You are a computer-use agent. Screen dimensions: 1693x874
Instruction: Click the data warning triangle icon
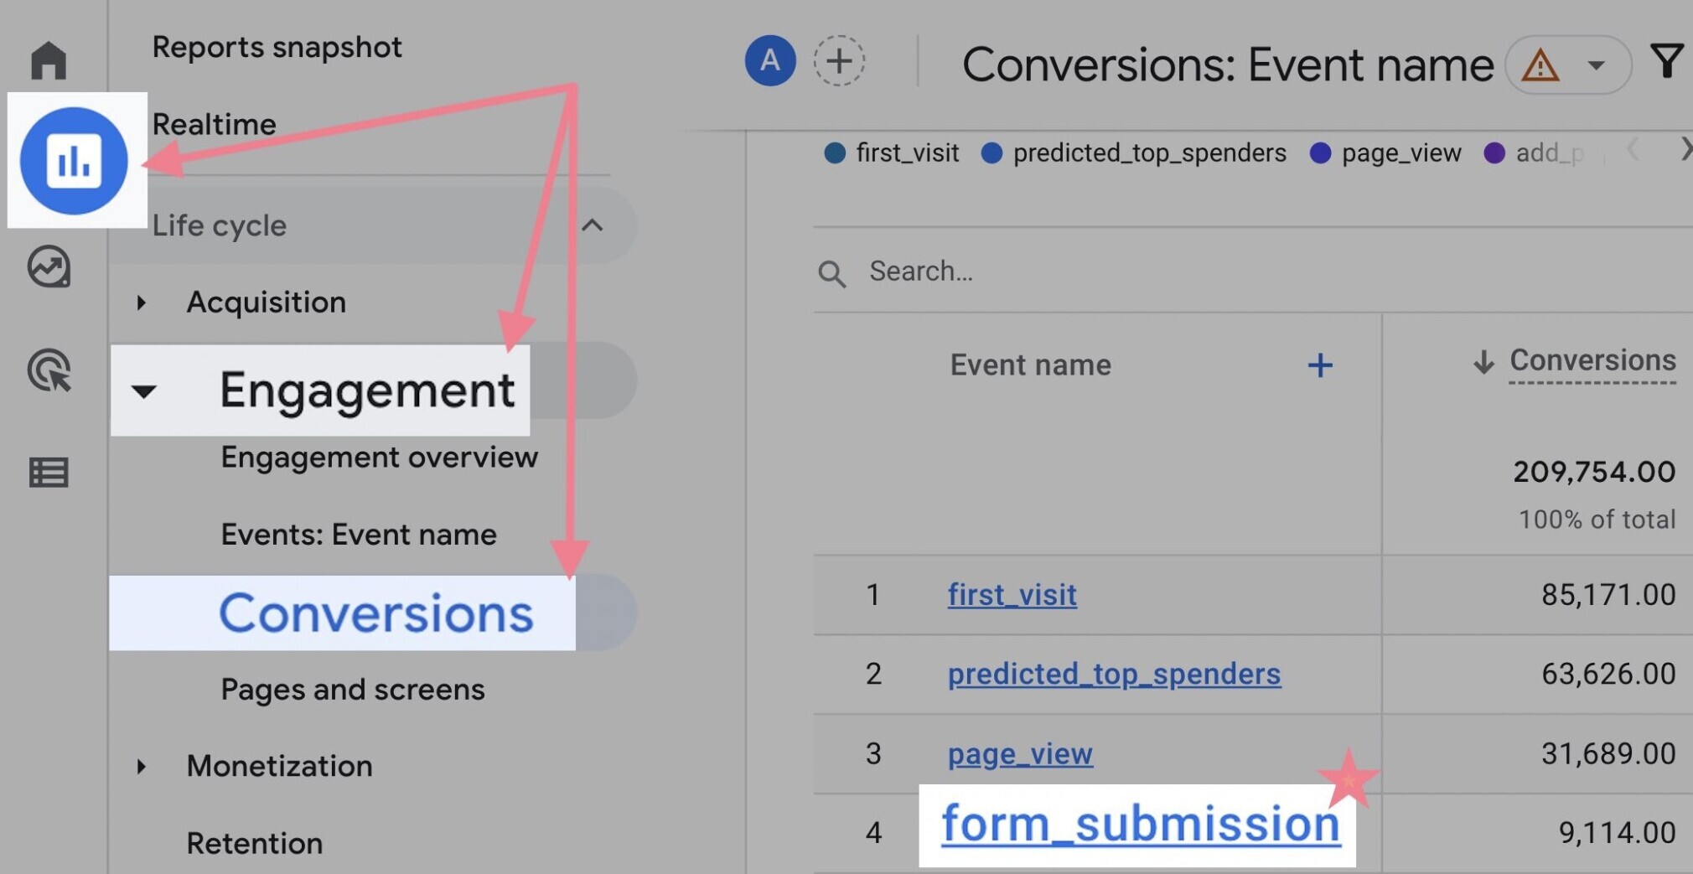1540,65
